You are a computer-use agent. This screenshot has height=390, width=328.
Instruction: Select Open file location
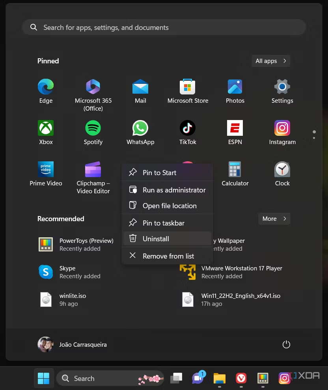pos(167,206)
